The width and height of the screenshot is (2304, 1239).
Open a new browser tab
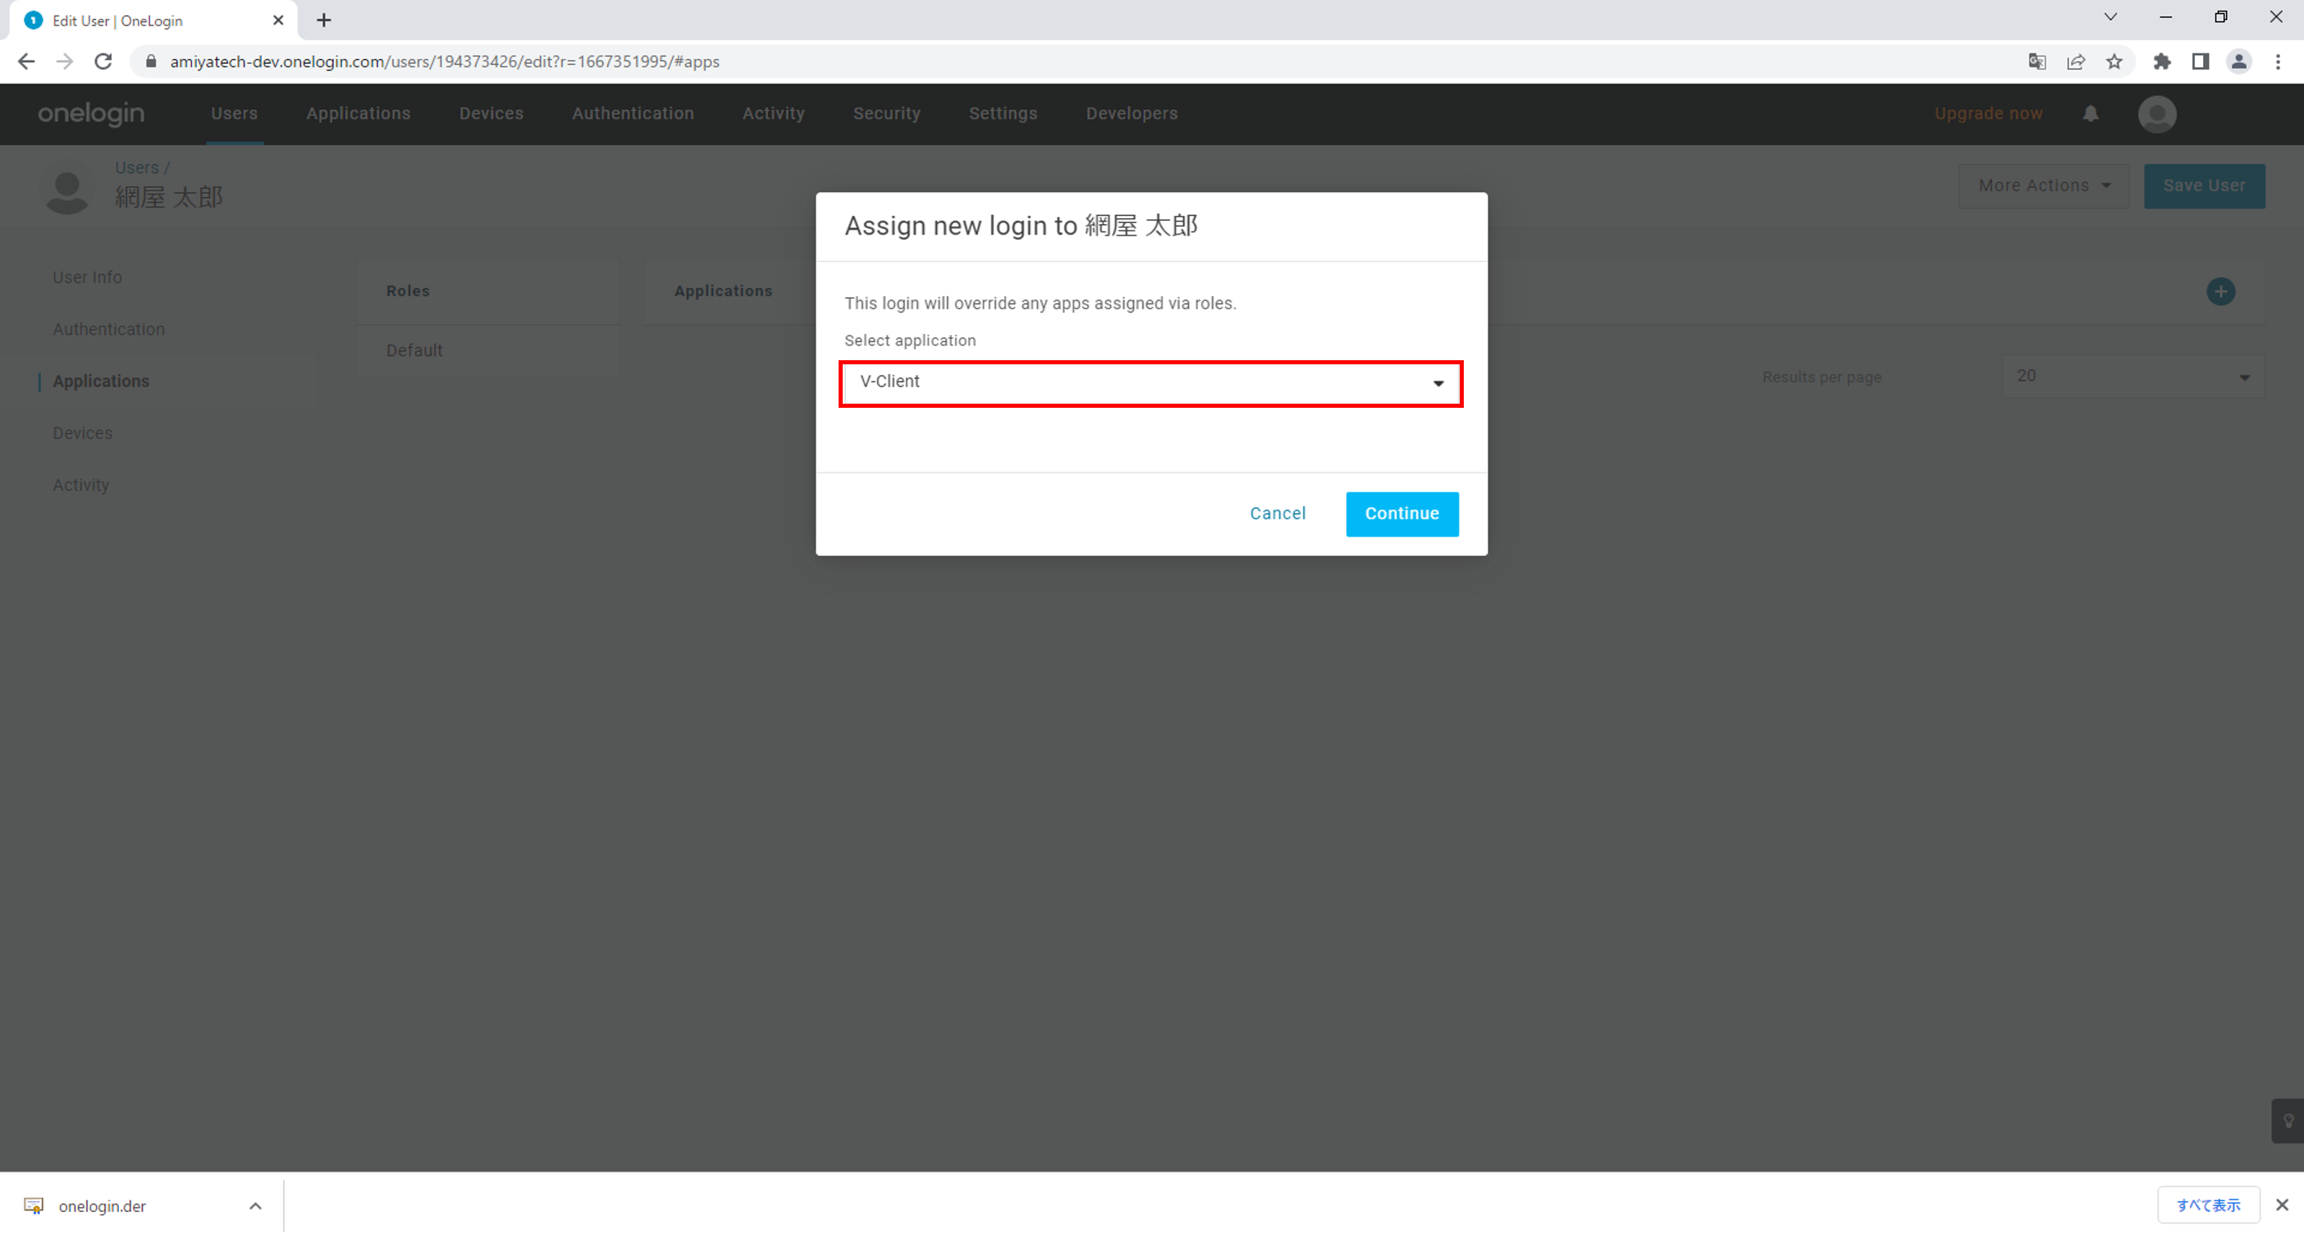324,20
